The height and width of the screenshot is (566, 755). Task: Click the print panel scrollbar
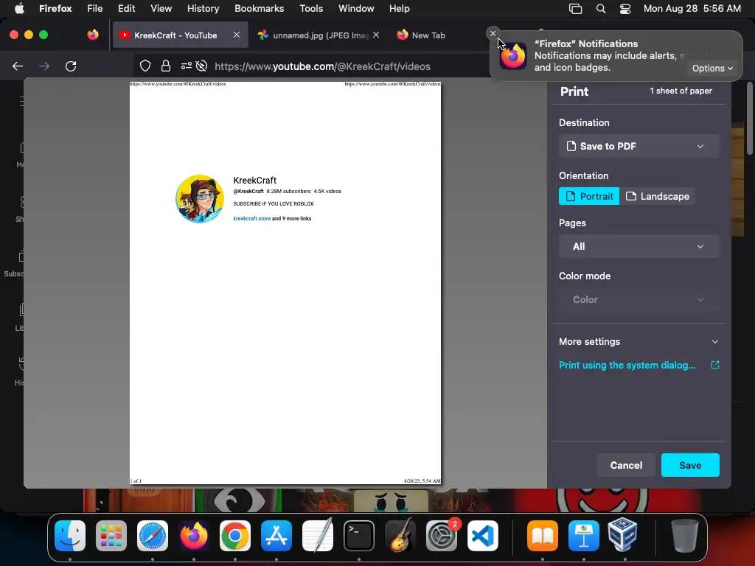click(750, 119)
